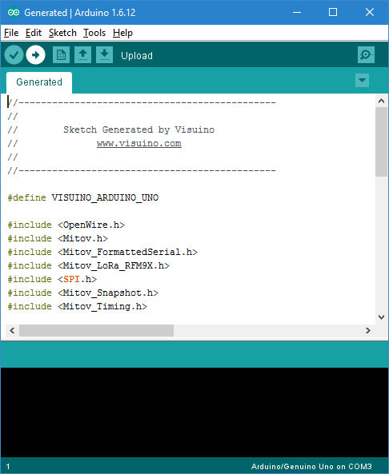Click the horizontal scrollbar left arrow
This screenshot has width=389, height=474.
tap(12, 330)
